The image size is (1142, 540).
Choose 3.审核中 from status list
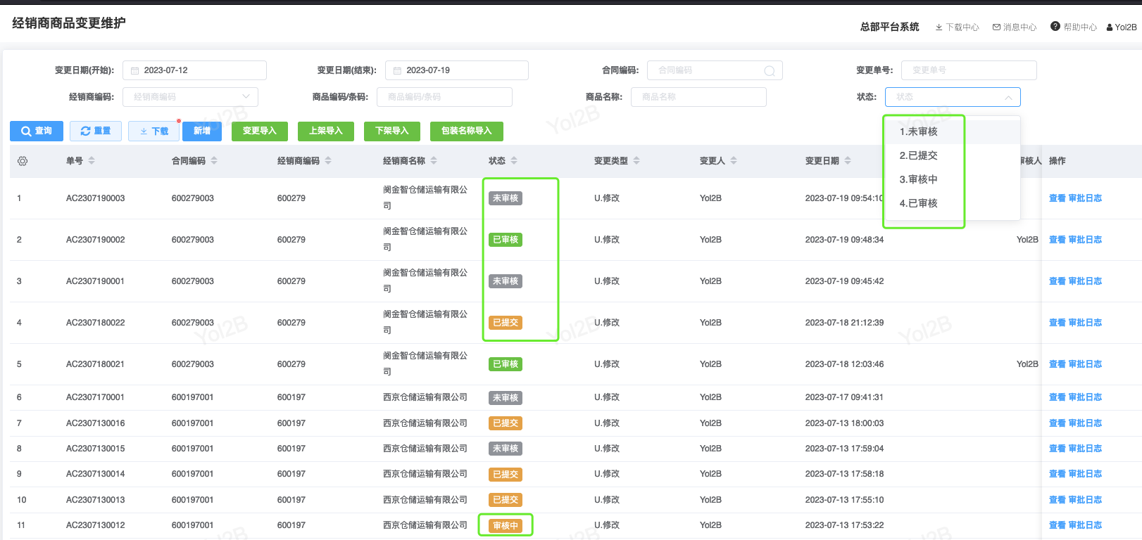point(918,179)
